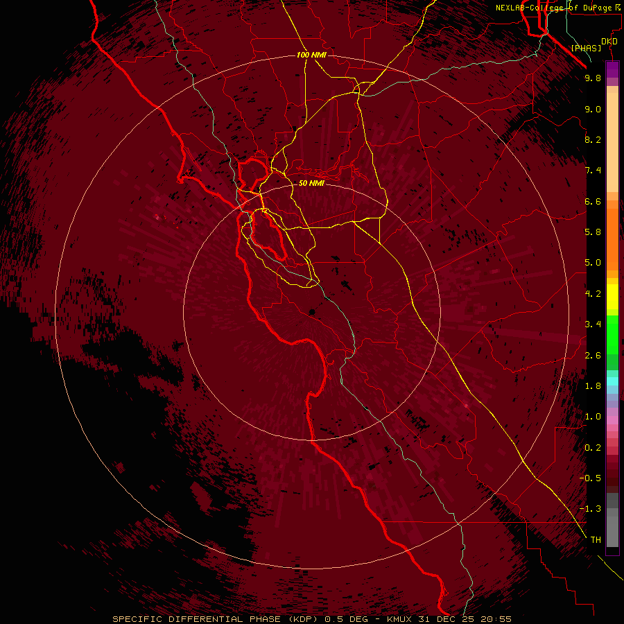Click the -1.3 value on the scale

pyautogui.click(x=590, y=509)
